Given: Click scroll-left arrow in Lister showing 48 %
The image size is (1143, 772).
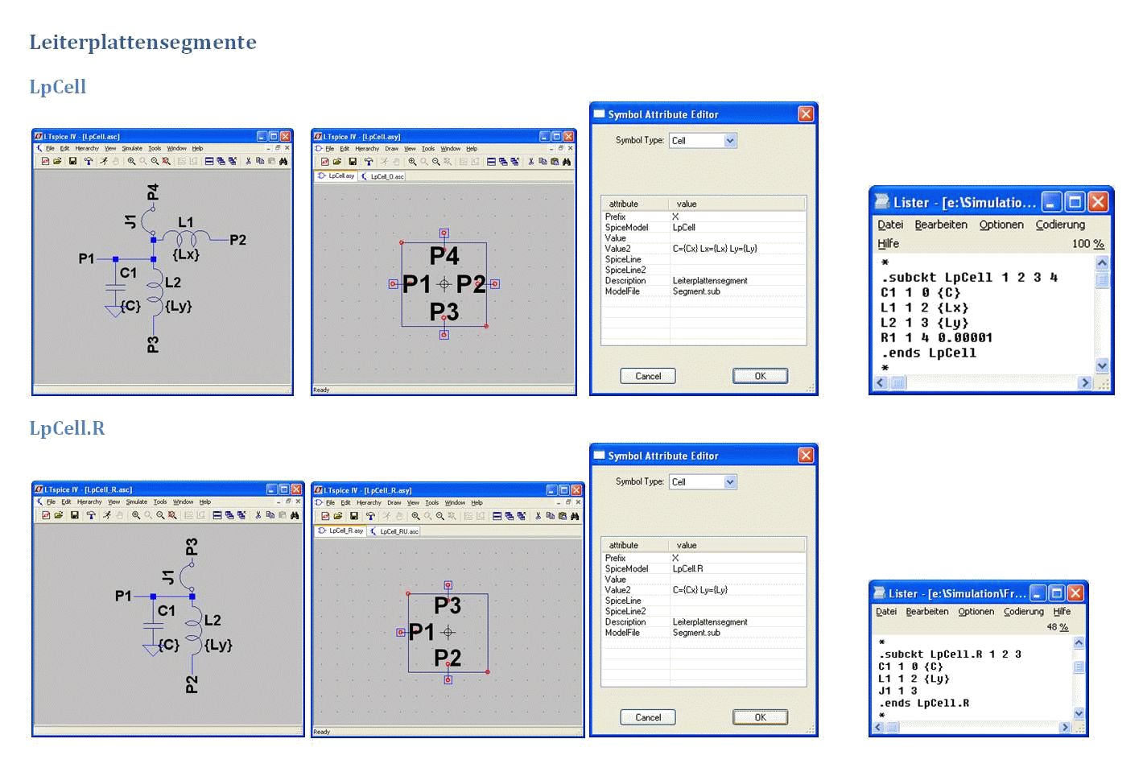Looking at the screenshot, I should 878,727.
